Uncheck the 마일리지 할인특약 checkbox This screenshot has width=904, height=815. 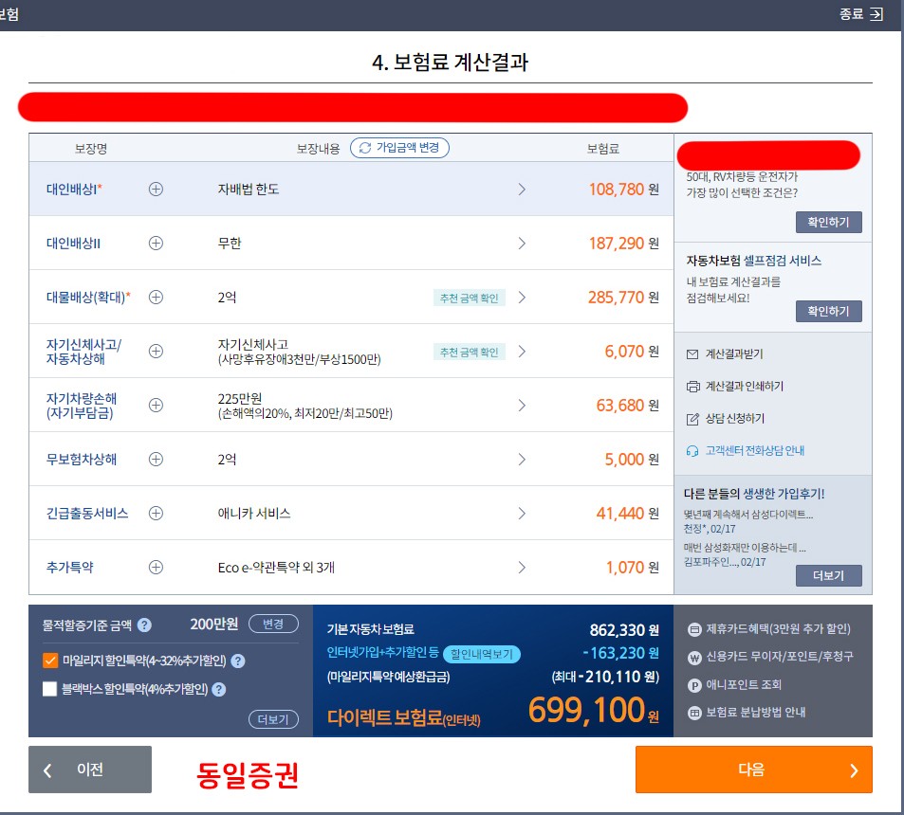click(50, 661)
